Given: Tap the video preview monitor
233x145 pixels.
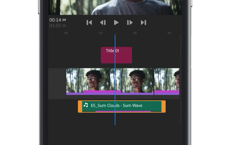Looking at the screenshot, I should point(115,7).
